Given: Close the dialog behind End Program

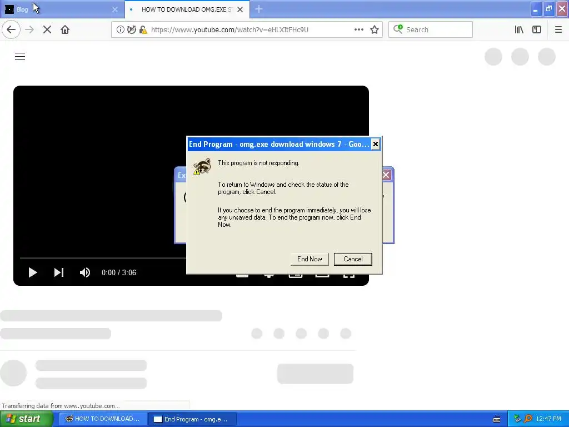Looking at the screenshot, I should click(x=387, y=175).
